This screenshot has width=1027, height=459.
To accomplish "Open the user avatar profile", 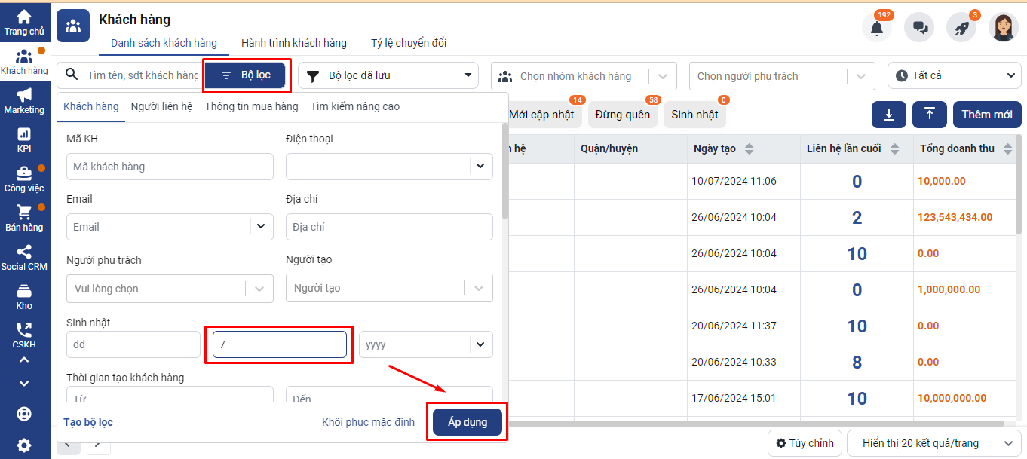I will click(1003, 28).
